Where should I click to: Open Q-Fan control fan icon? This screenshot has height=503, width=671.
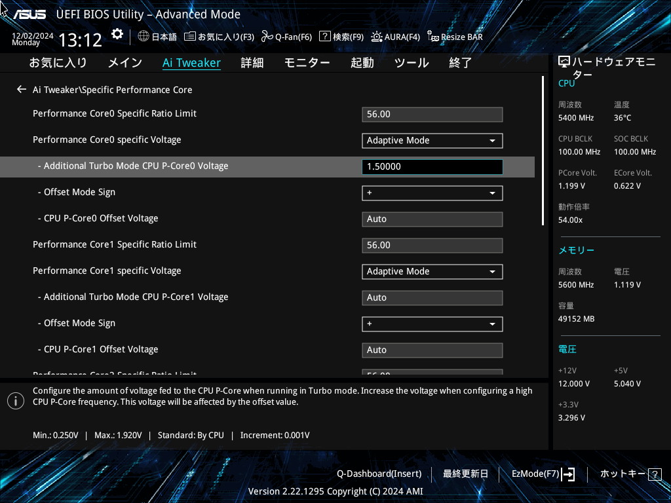click(x=267, y=37)
